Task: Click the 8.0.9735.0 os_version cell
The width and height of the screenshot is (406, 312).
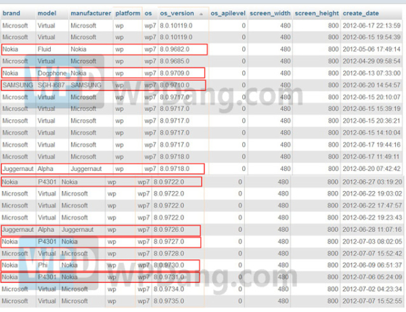Action: point(168,301)
